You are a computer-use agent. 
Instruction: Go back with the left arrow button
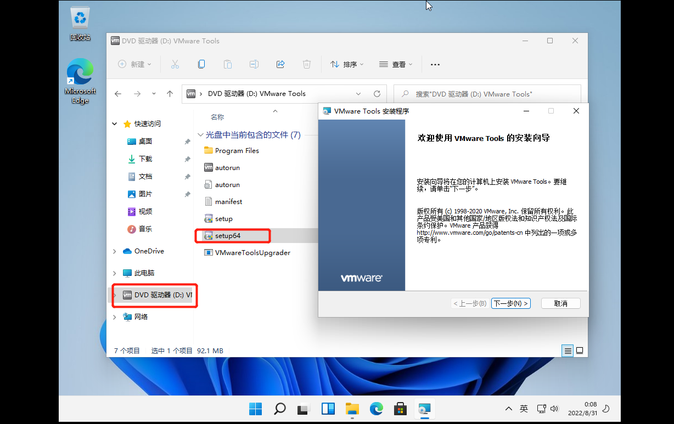pyautogui.click(x=118, y=94)
